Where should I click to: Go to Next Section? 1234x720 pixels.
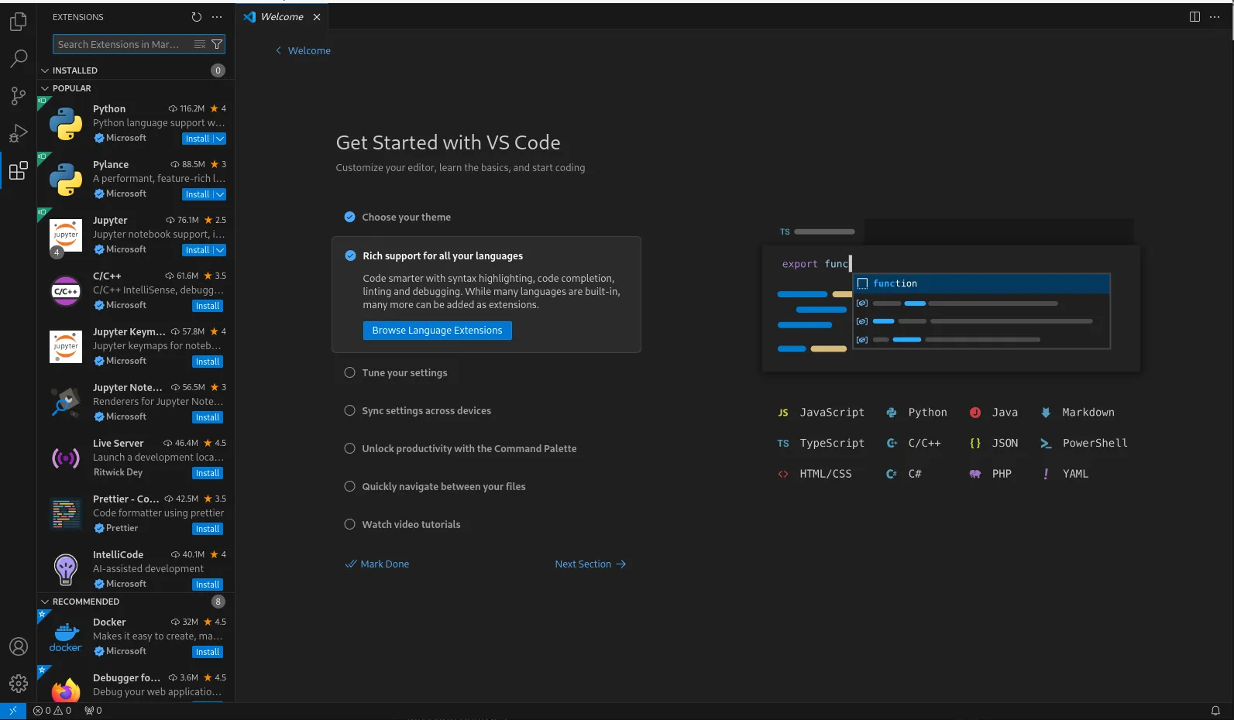click(x=590, y=564)
